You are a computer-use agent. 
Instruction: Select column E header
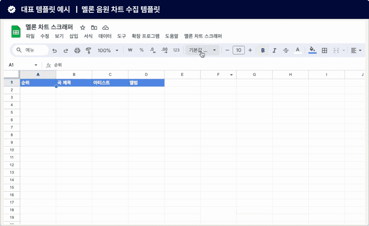182,75
